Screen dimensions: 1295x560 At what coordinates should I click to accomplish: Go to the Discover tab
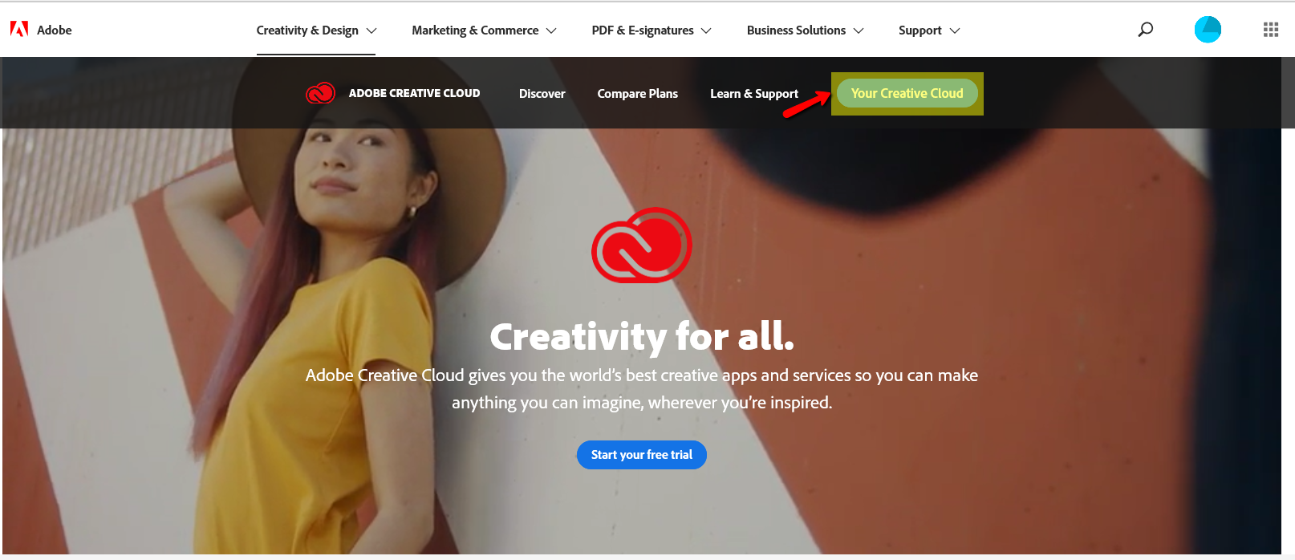(542, 94)
